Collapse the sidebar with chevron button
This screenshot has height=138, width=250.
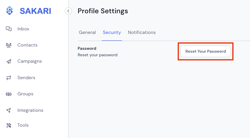(68, 11)
